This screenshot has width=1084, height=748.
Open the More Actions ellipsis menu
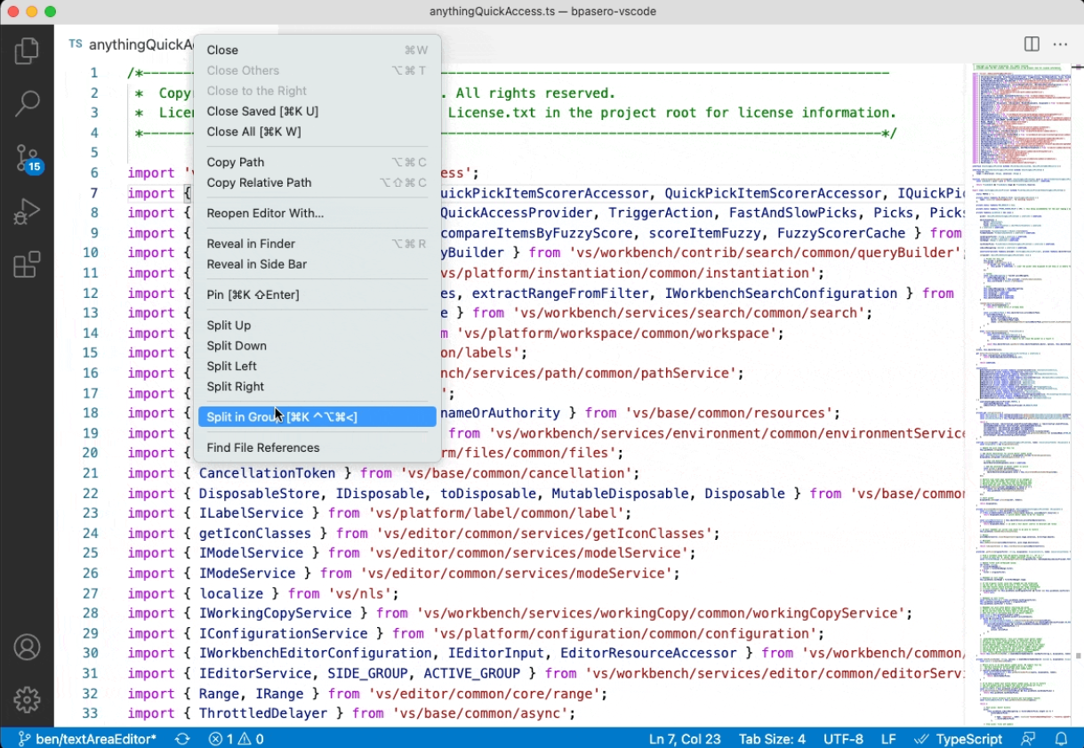(x=1060, y=44)
